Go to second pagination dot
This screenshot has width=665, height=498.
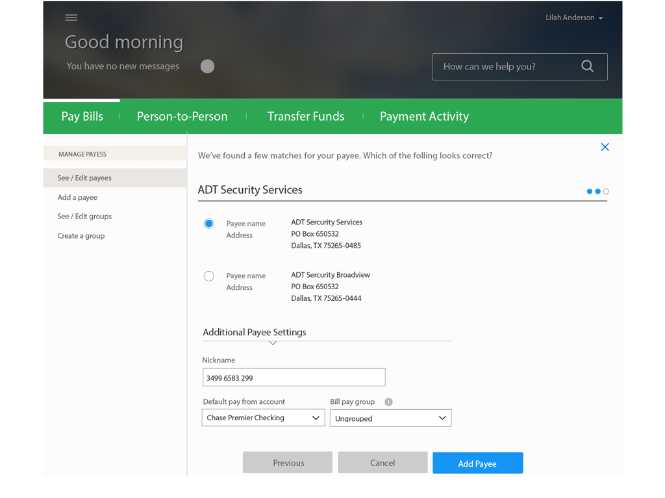598,191
